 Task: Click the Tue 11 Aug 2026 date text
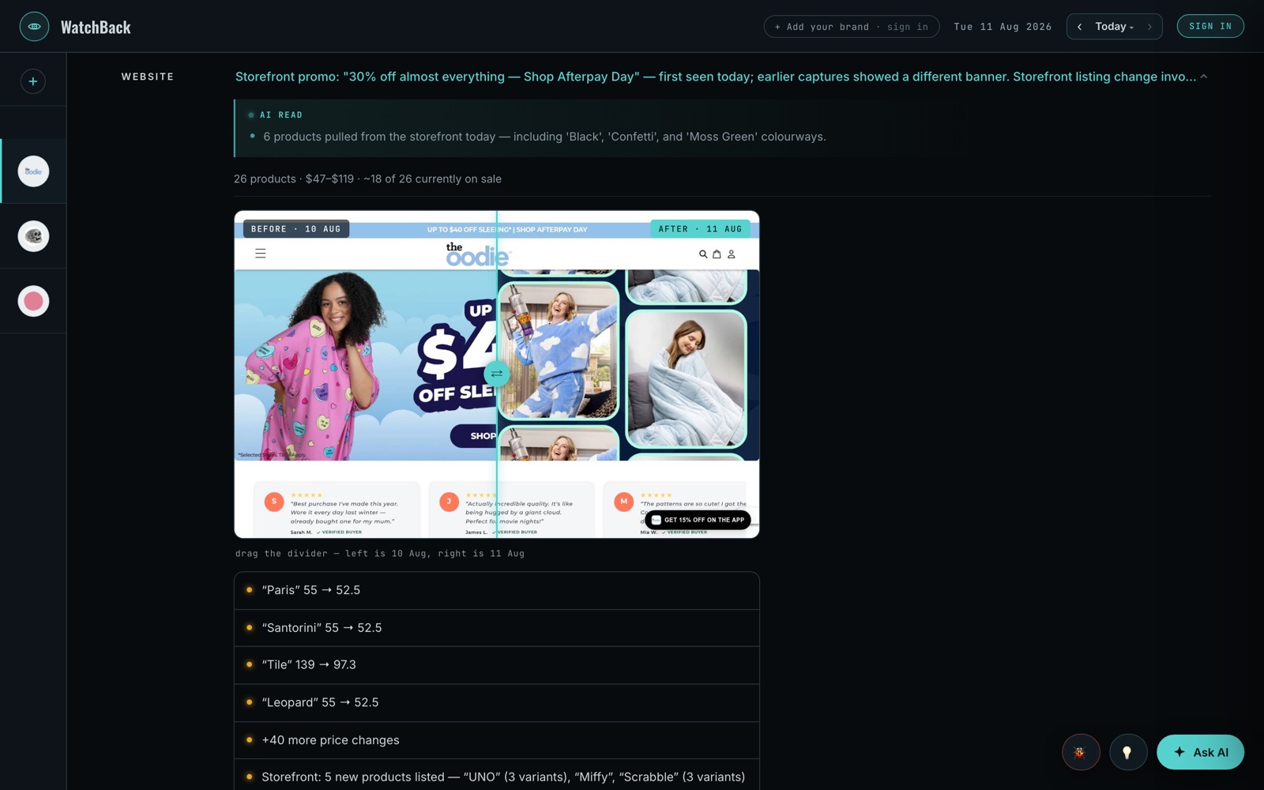[x=1003, y=27]
